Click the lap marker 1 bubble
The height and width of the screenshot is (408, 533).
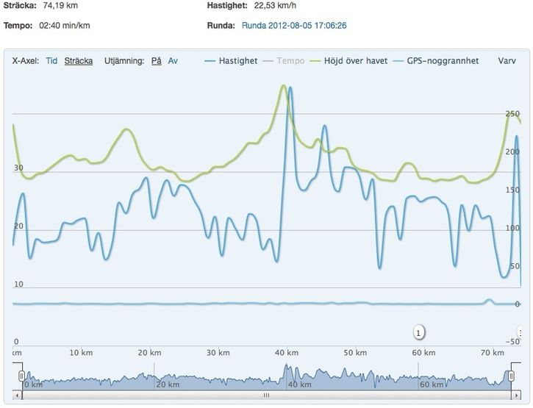coord(419,332)
